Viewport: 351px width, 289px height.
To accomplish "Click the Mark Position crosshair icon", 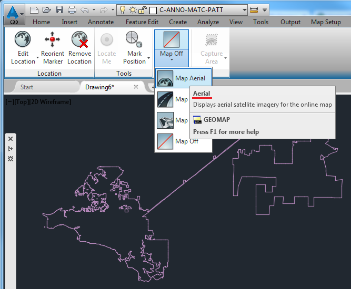I will coord(134,39).
